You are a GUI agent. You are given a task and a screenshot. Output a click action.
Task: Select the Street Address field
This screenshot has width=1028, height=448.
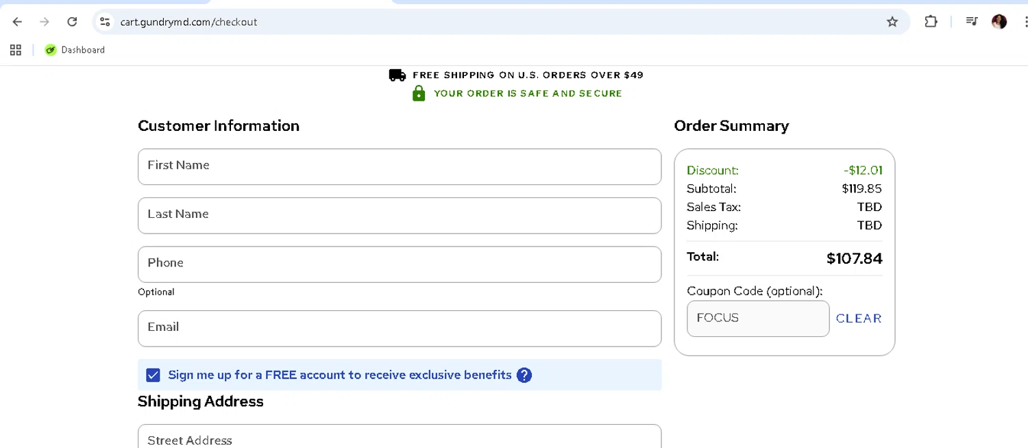click(399, 438)
